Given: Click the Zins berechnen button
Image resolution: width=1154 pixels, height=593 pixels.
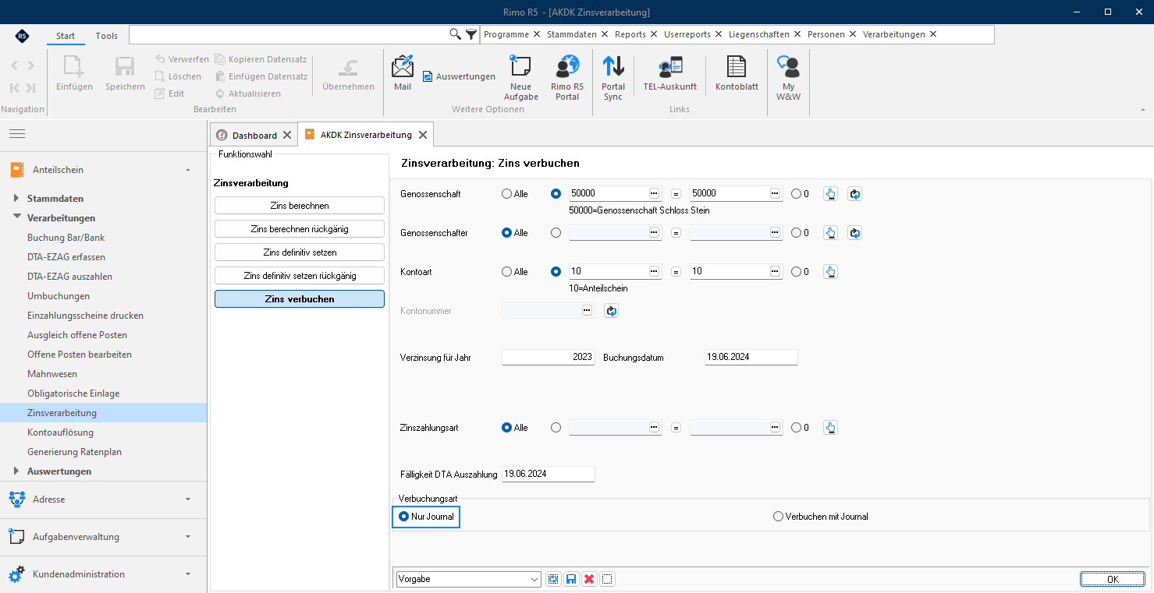Looking at the screenshot, I should click(300, 206).
